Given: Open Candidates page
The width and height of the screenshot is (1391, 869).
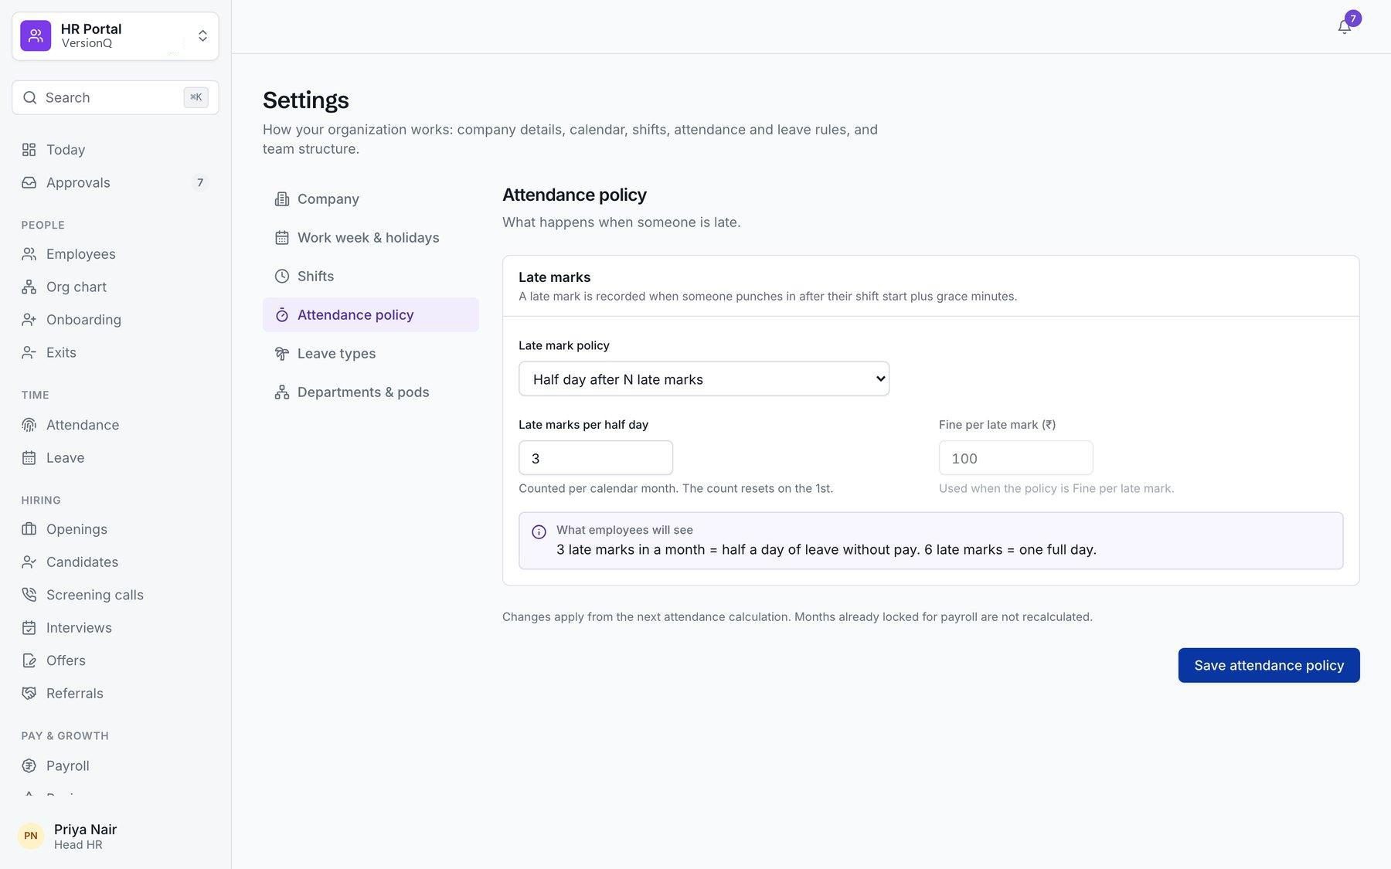Looking at the screenshot, I should tap(115, 562).
